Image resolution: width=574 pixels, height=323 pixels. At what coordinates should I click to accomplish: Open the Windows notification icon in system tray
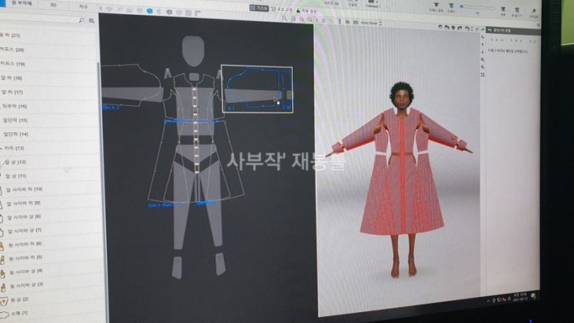533,295
